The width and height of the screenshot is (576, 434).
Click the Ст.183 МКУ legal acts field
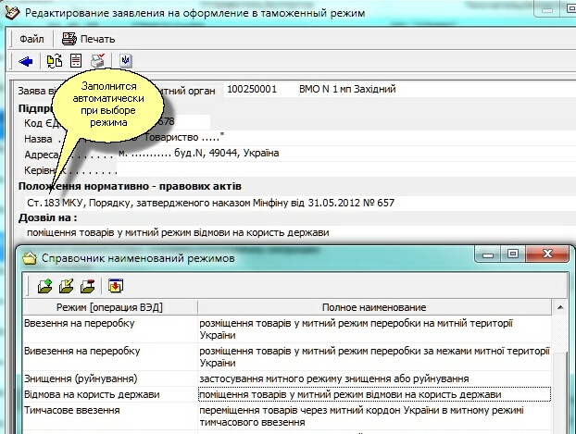pos(300,203)
